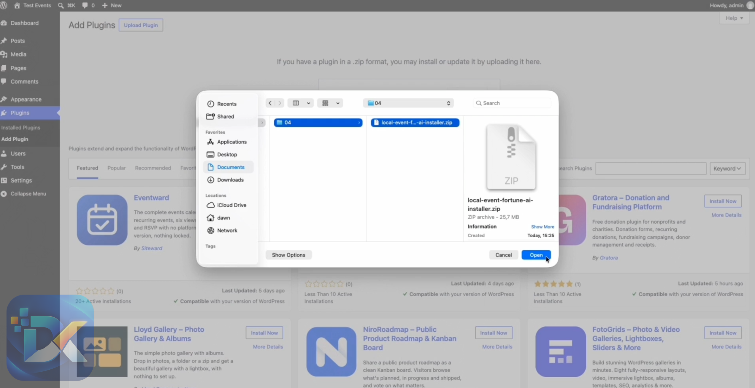Click the file dialog Search field
The image size is (755, 388).
click(x=512, y=103)
